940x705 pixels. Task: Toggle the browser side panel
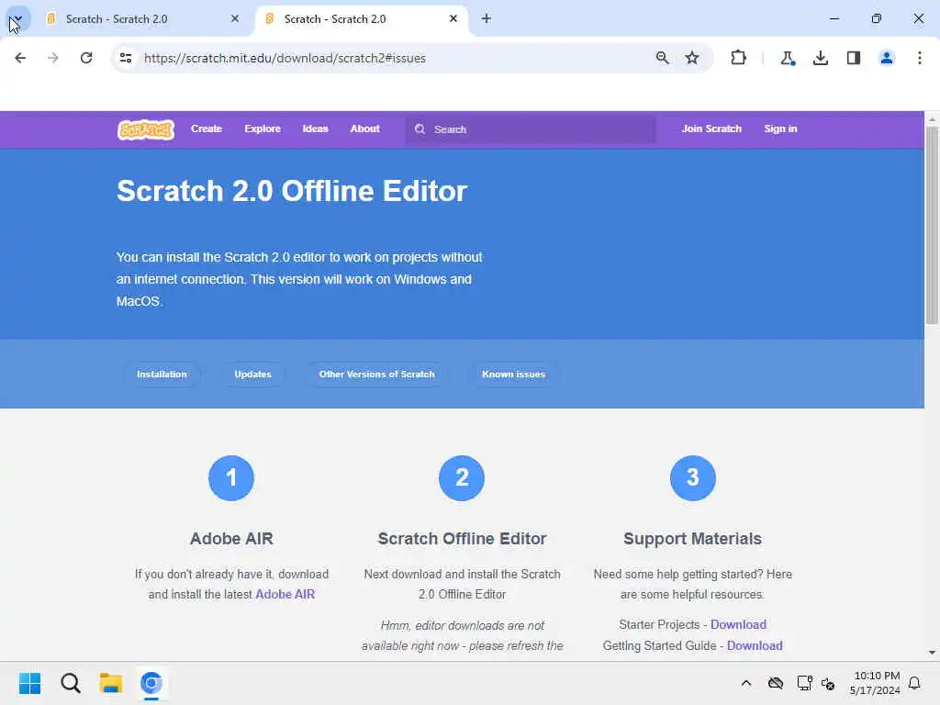853,58
